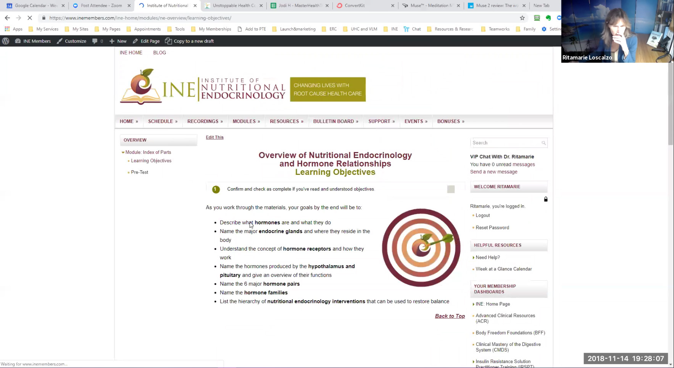The width and height of the screenshot is (674, 368).
Task: Switch to the ConvertKit browser tab
Action: point(355,6)
